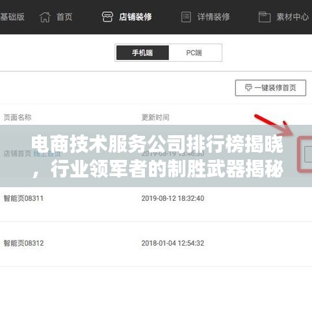The width and height of the screenshot is (312, 312).
Task: Open the 首页 text menu item
Action: pyautogui.click(x=64, y=17)
